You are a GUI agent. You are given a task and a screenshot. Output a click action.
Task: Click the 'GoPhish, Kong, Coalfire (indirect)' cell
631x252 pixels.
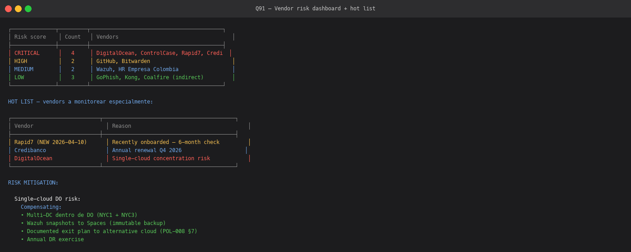(150, 77)
